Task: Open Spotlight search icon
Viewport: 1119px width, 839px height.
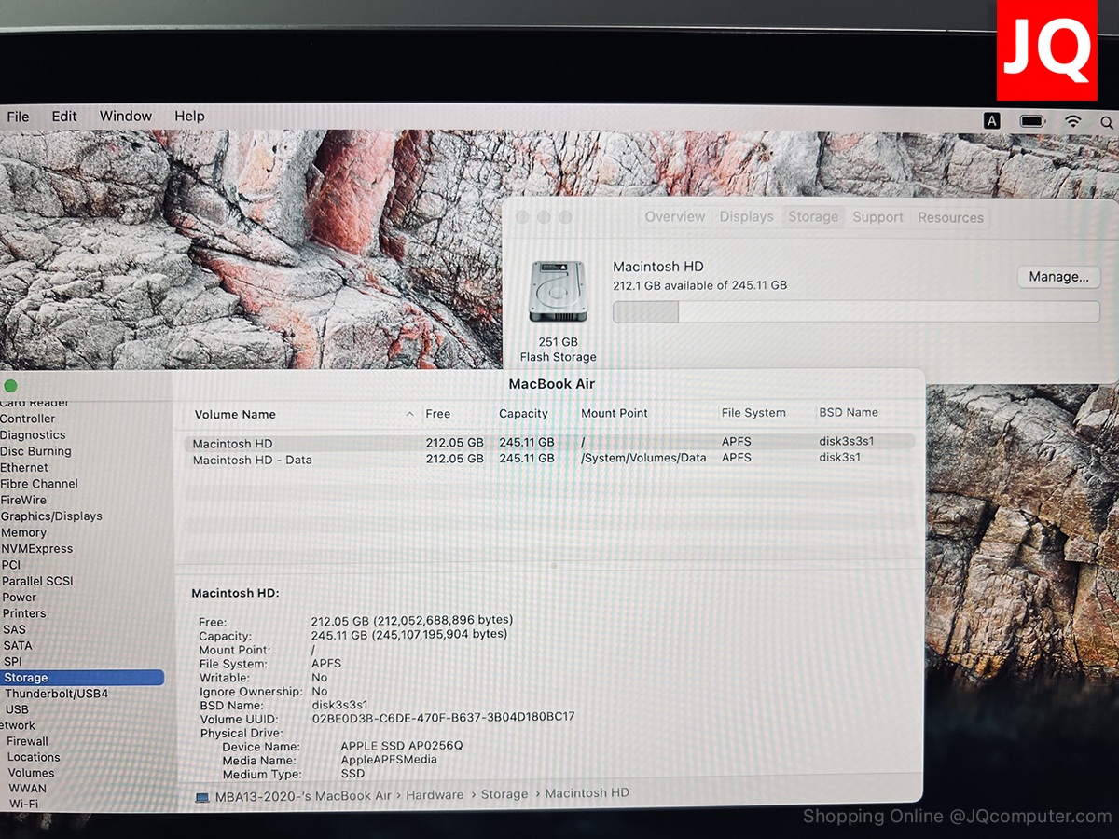Action: point(1107,122)
